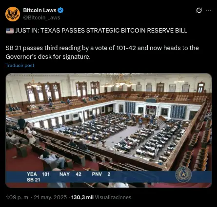Open the 1:09 p. m. timestamp link
217x207 pixels.
coord(18,197)
